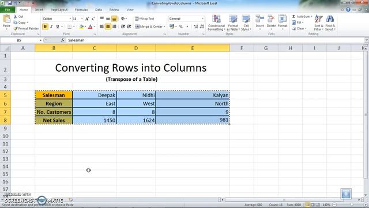Open Cell Styles gallery

246,23
